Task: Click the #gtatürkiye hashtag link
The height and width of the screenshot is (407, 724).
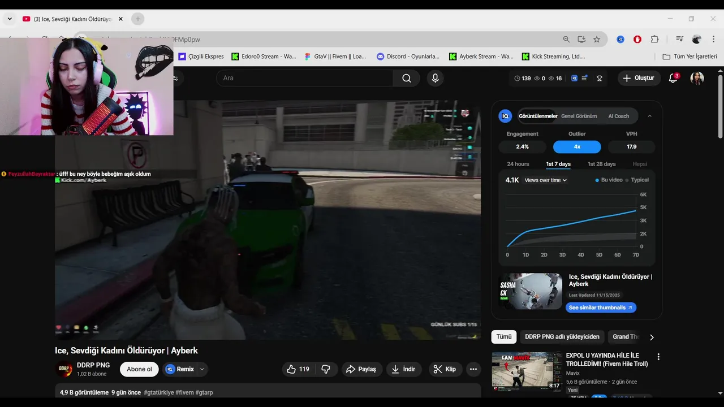Action: click(x=159, y=392)
